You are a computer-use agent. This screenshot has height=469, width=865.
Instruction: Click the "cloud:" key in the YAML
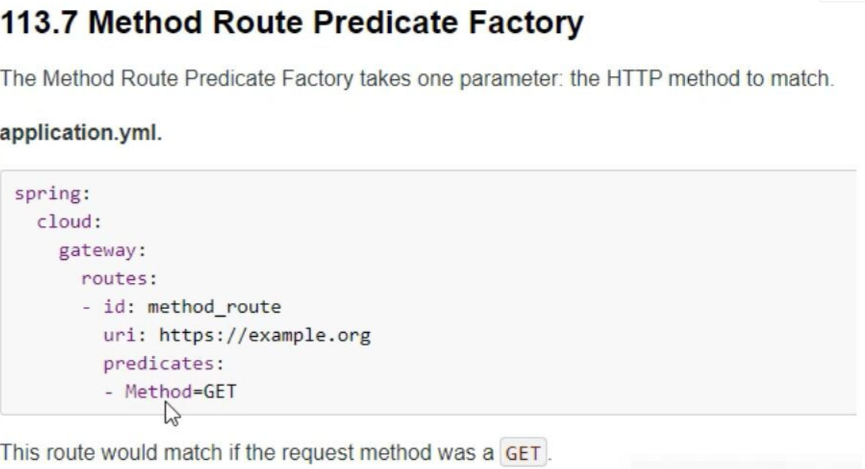tap(69, 222)
